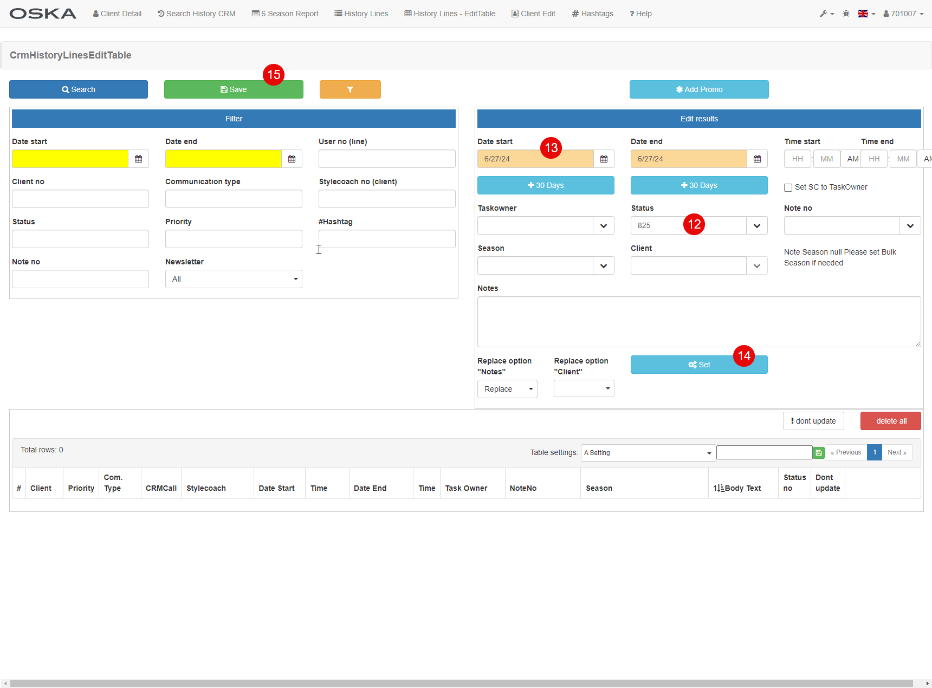
Task: Focus the yellow Filter Date start field
Action: pos(70,159)
